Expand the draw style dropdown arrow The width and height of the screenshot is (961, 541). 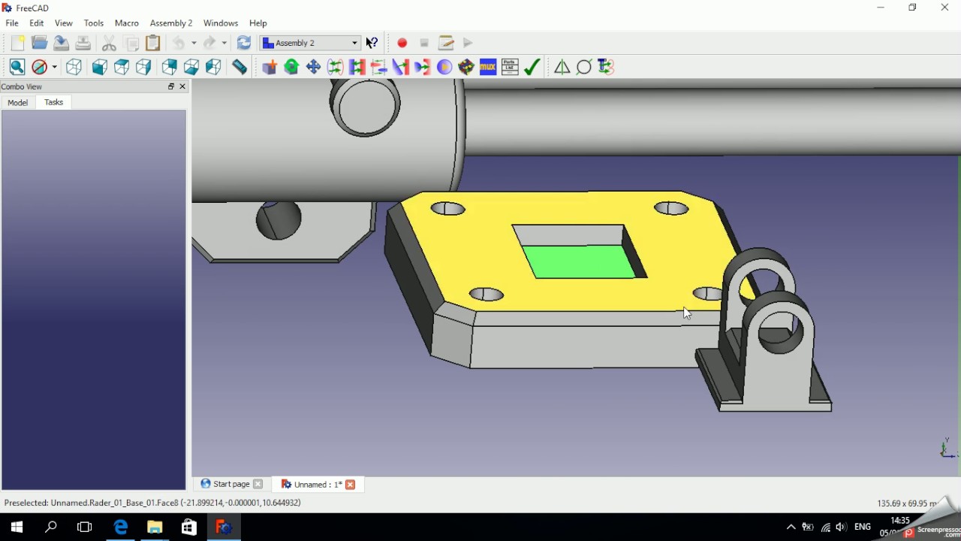point(54,67)
